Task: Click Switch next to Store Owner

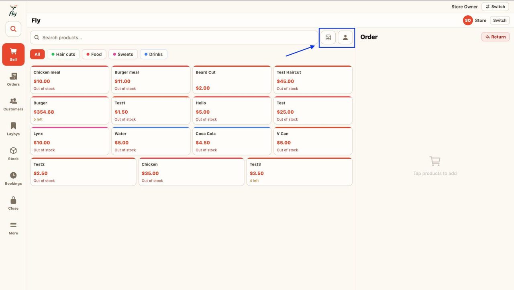Action: tap(496, 6)
